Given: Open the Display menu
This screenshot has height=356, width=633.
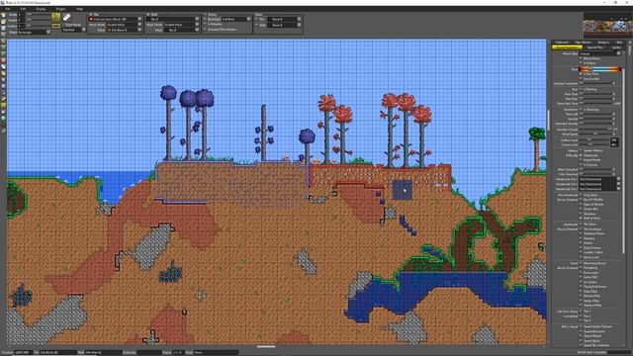Looking at the screenshot, I should pos(41,9).
